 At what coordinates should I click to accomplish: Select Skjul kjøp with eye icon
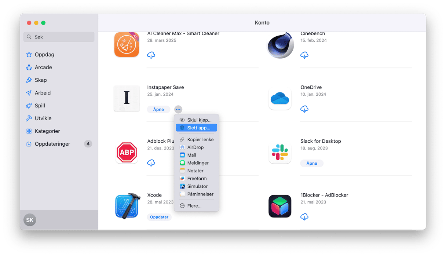pos(197,120)
